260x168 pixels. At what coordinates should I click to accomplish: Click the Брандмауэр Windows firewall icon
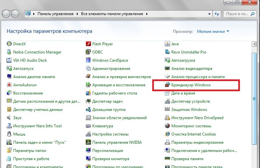167,85
